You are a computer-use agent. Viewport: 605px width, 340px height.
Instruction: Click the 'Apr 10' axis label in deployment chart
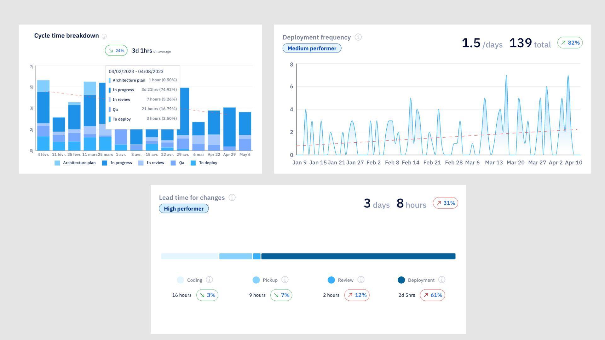[x=573, y=162]
